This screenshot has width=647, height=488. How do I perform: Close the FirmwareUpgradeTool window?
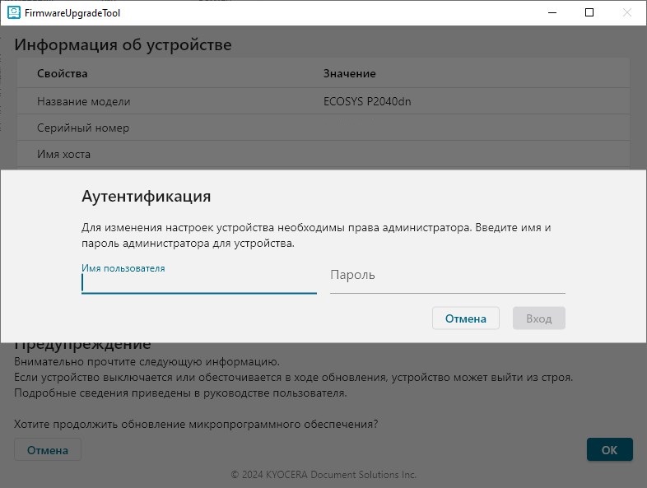[x=627, y=13]
